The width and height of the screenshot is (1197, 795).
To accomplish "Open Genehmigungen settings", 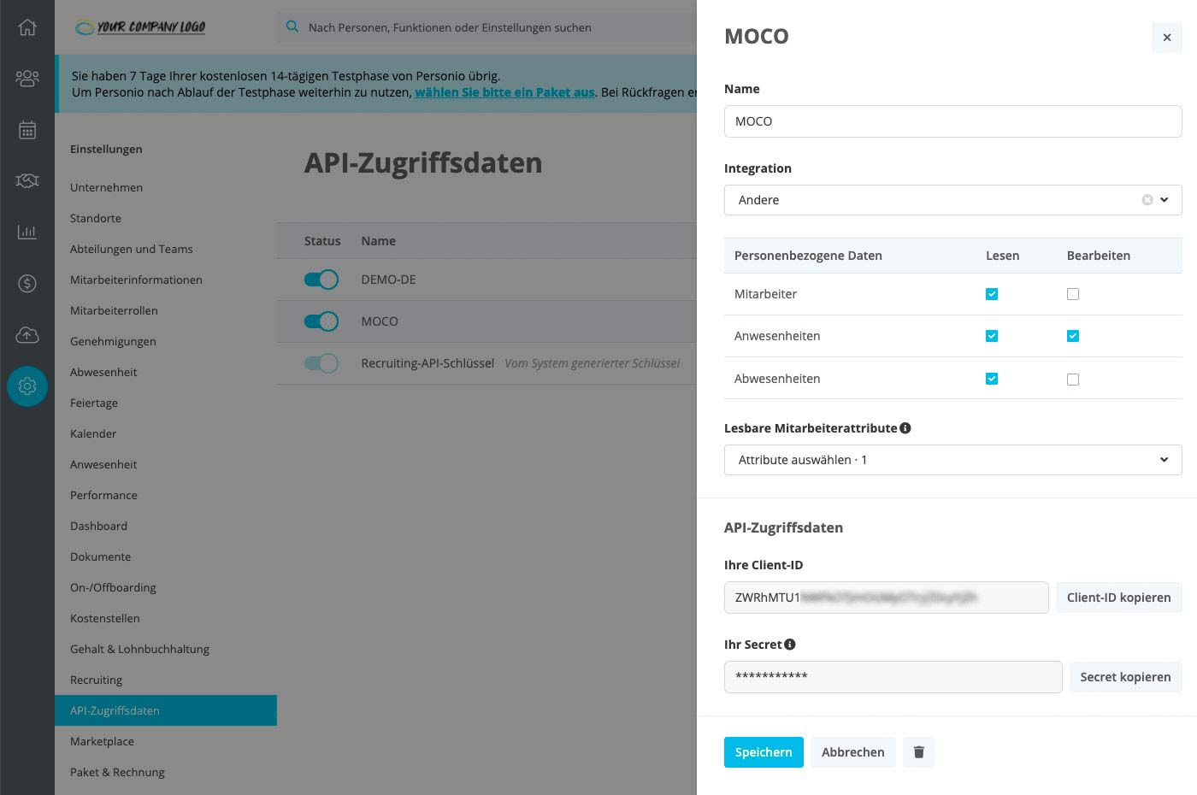I will [x=113, y=341].
